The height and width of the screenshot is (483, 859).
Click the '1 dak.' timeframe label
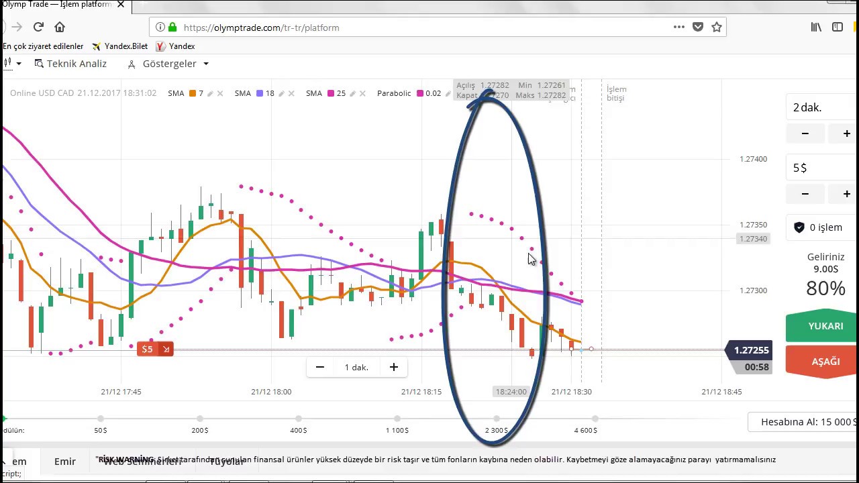point(356,368)
